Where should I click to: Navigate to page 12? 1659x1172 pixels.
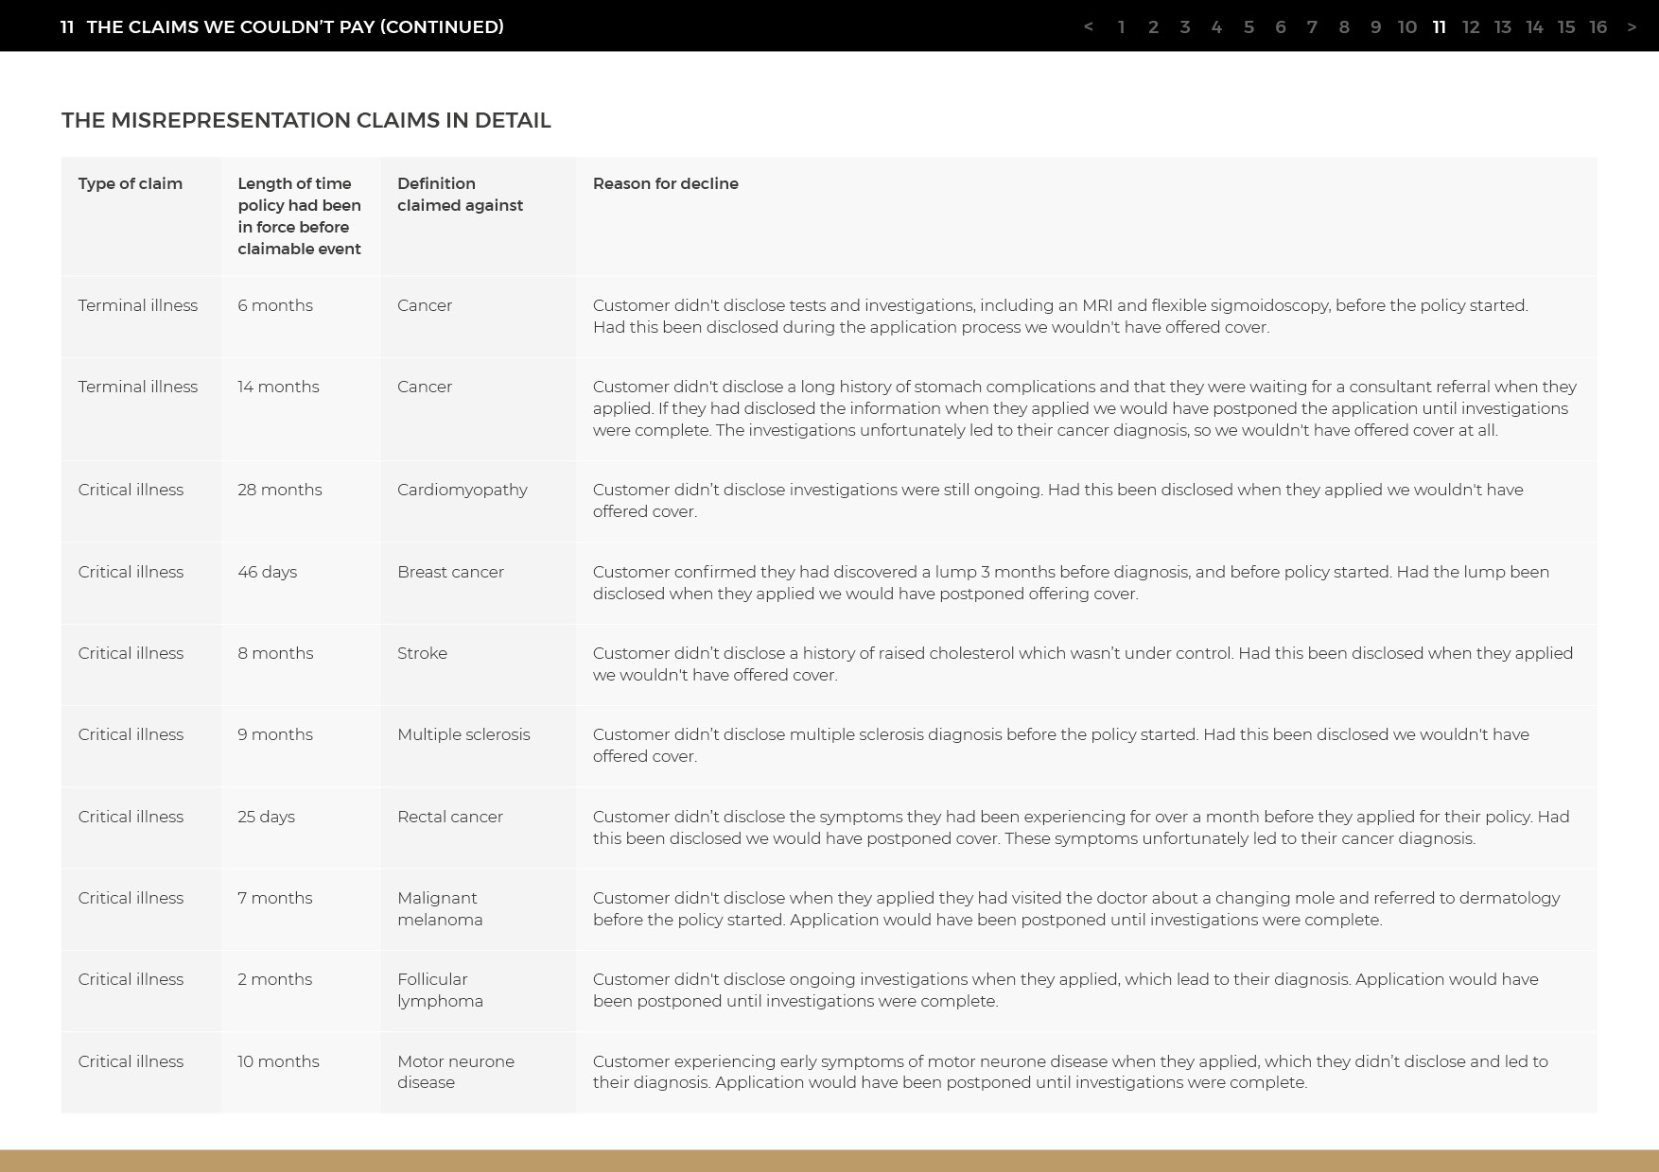[1472, 27]
